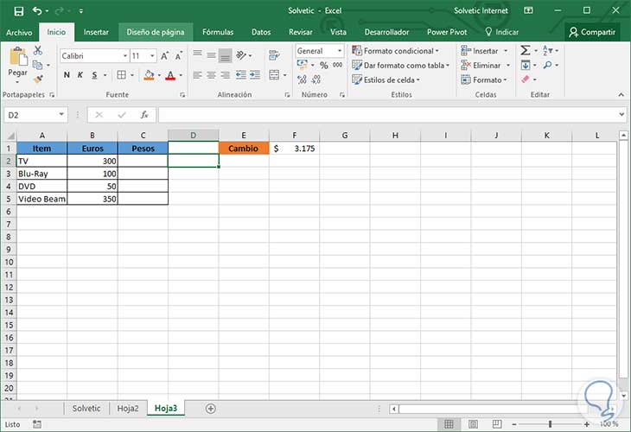
Task: Switch to the Hoja2 sheet tab
Action: (x=128, y=409)
